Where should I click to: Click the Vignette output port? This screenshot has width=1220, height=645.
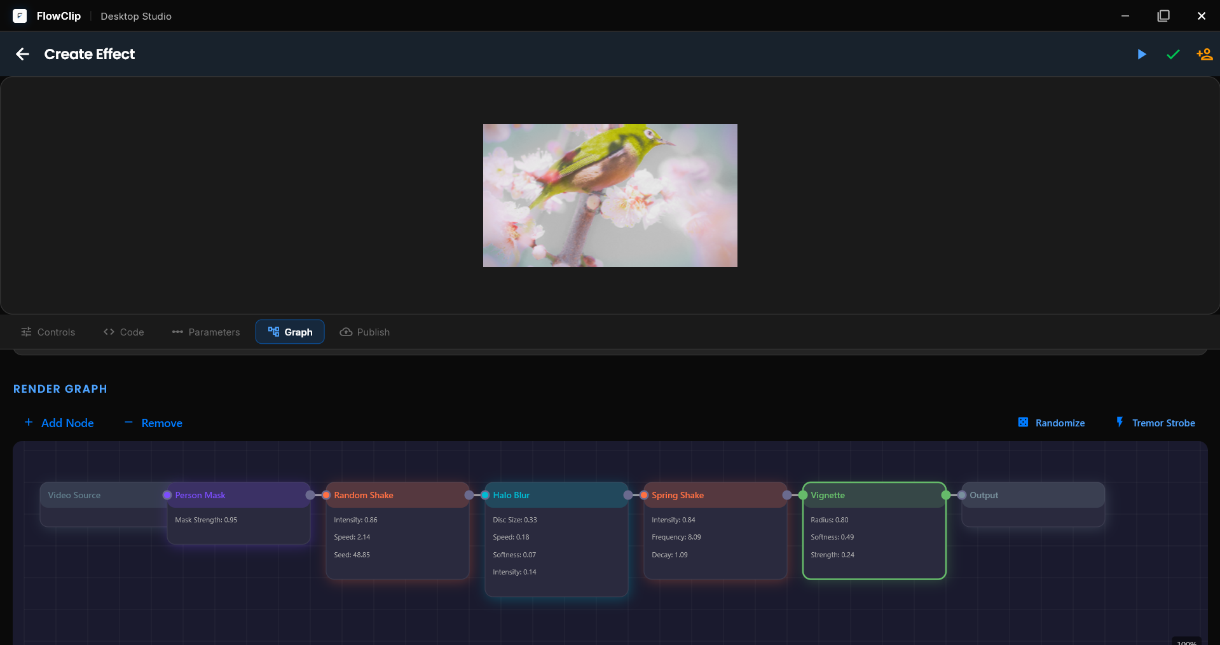point(946,495)
